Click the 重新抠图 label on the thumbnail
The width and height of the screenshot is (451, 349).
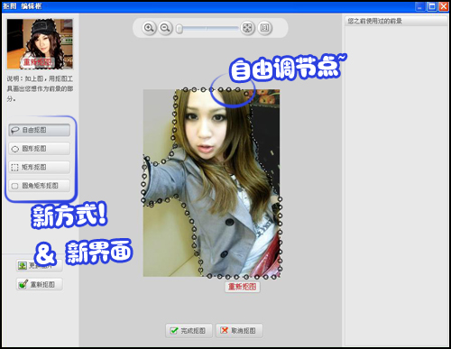coord(38,62)
